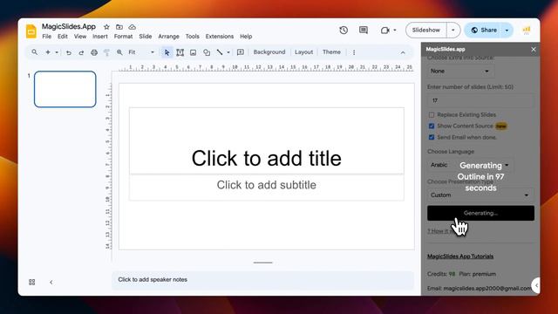Hide the menus with the collapse arrow

click(x=403, y=52)
